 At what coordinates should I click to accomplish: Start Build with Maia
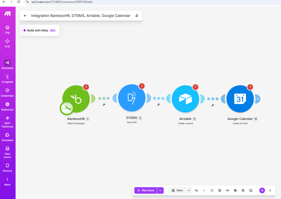click(40, 30)
